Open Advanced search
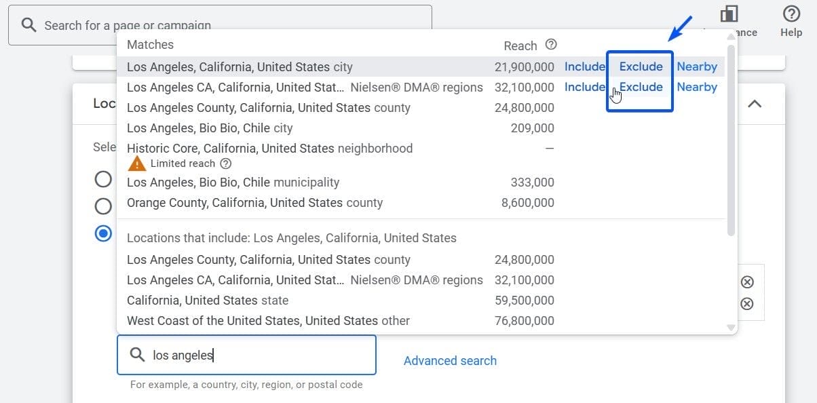 point(450,360)
